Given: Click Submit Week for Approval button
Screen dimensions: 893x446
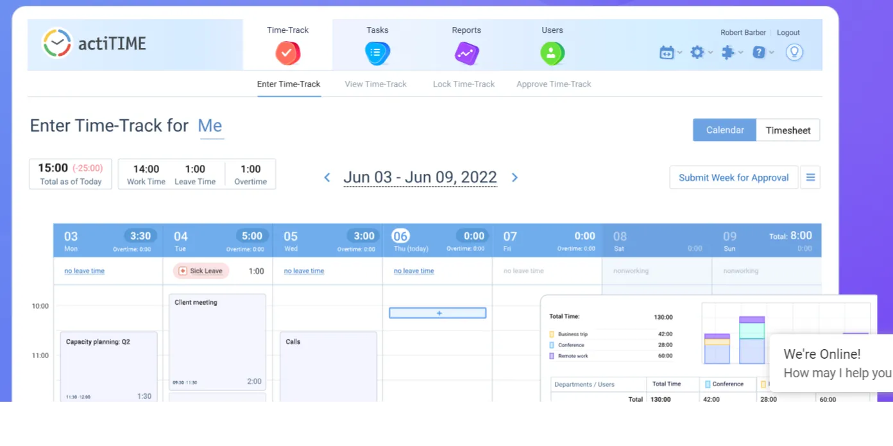Looking at the screenshot, I should click(733, 178).
